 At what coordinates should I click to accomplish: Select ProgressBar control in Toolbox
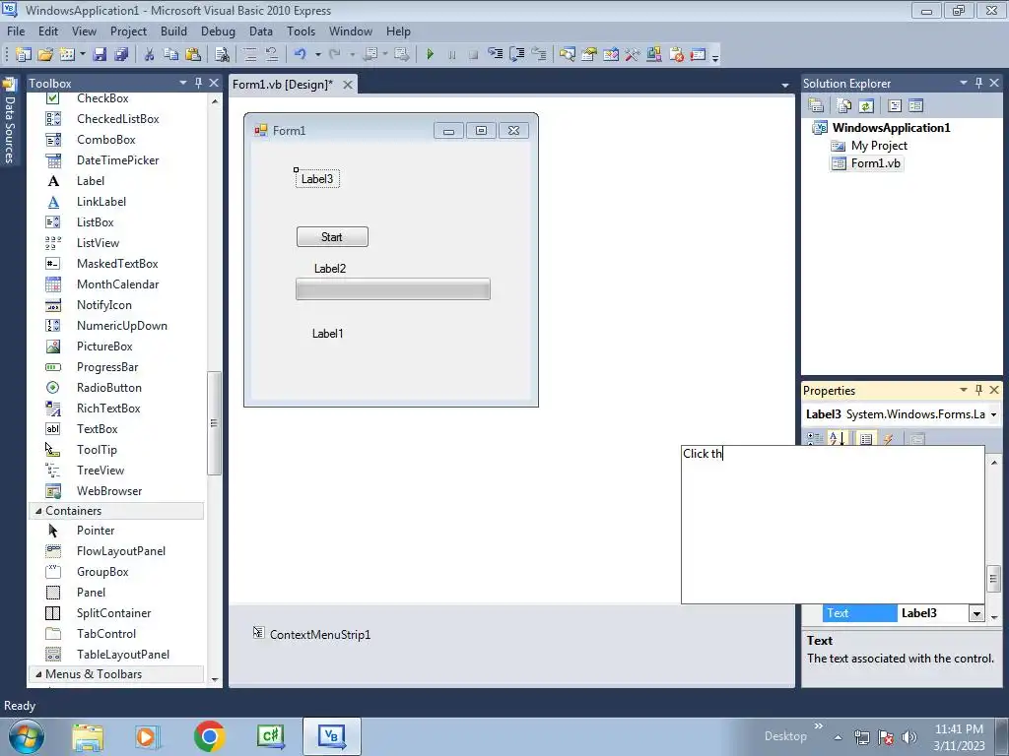pyautogui.click(x=107, y=367)
